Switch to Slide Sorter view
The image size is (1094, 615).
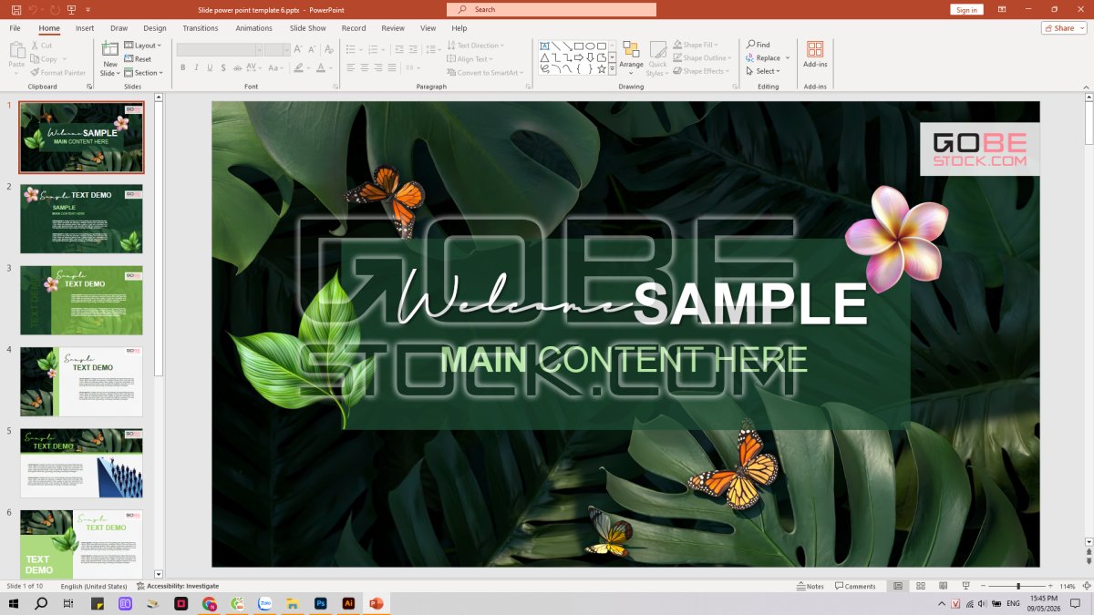921,586
